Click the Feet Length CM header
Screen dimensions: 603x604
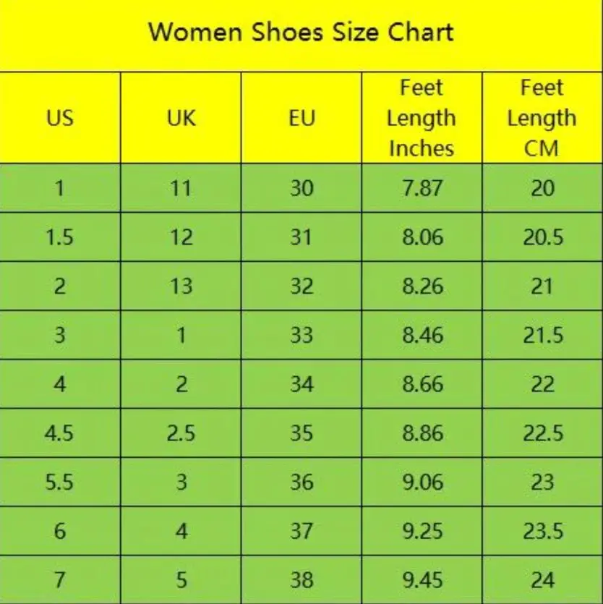click(542, 118)
